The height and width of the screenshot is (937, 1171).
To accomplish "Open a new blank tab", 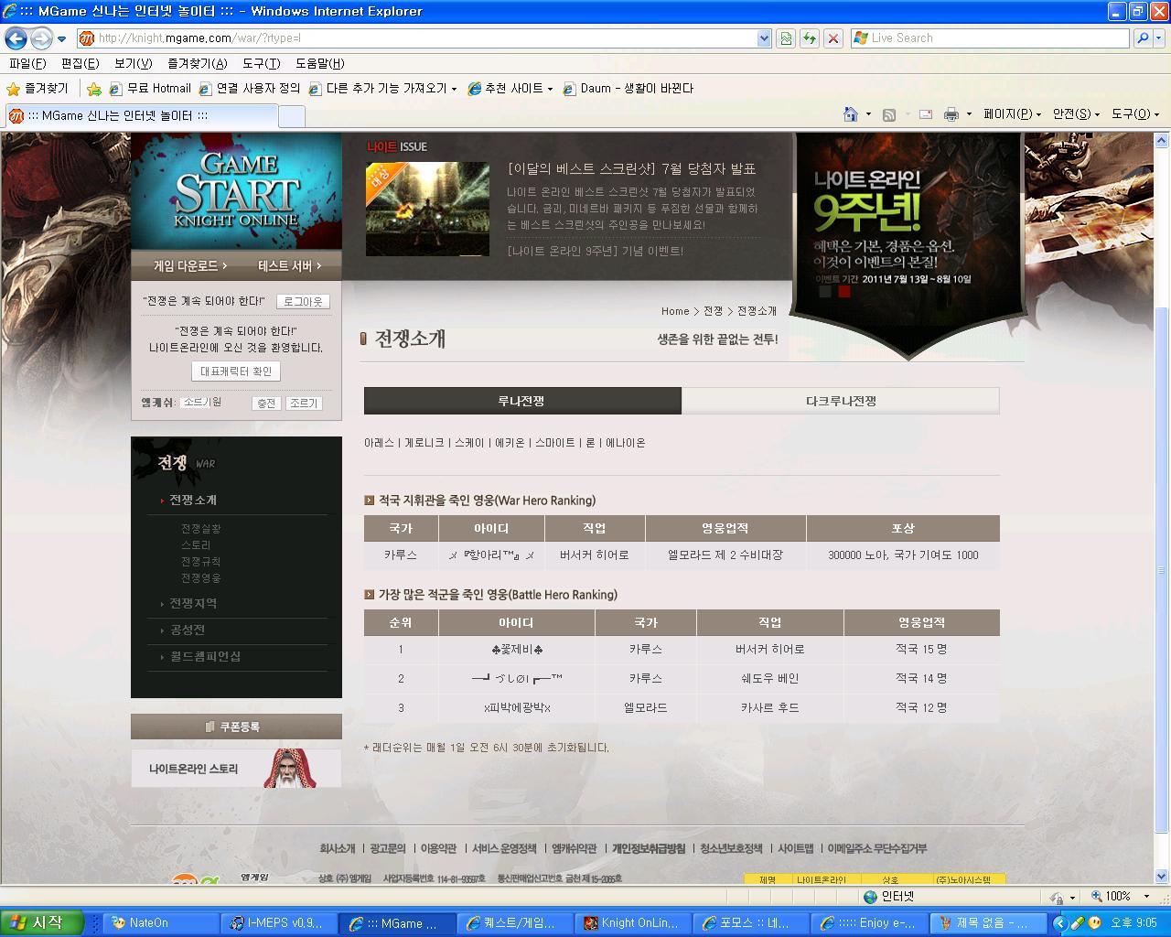I will point(291,116).
